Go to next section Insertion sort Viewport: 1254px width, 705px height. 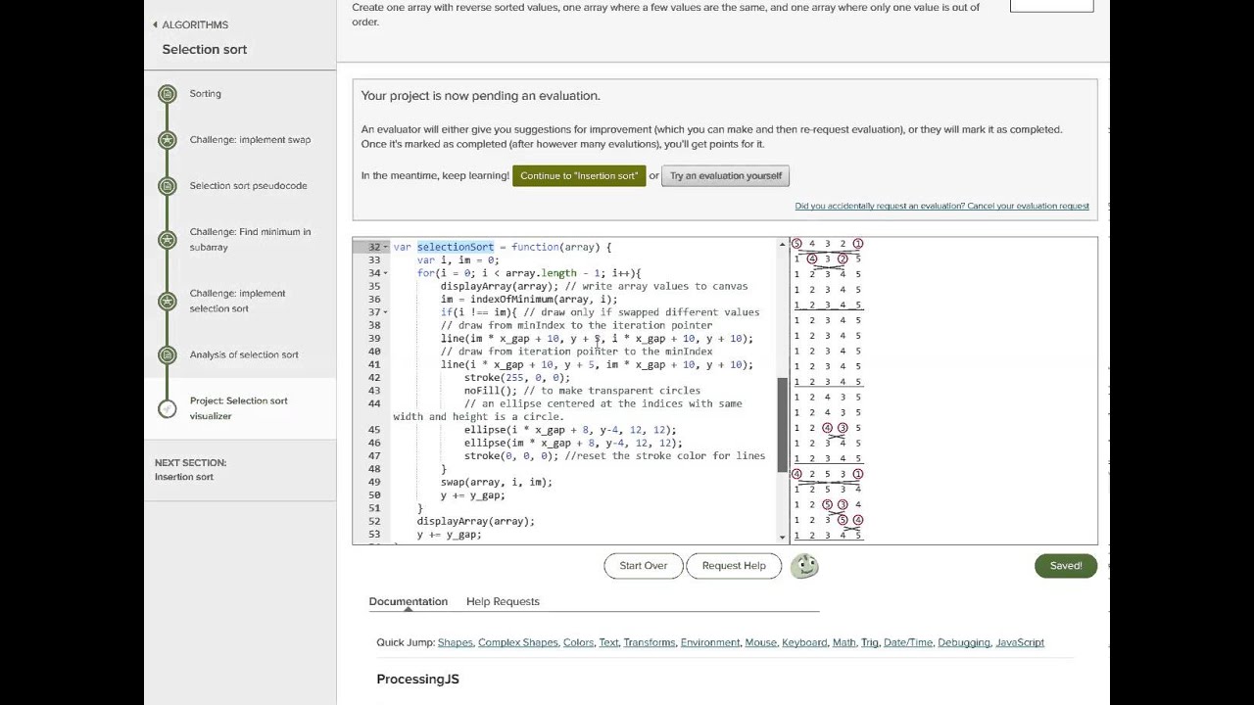184,477
